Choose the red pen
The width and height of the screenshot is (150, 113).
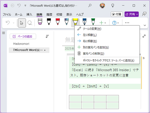[58, 22]
